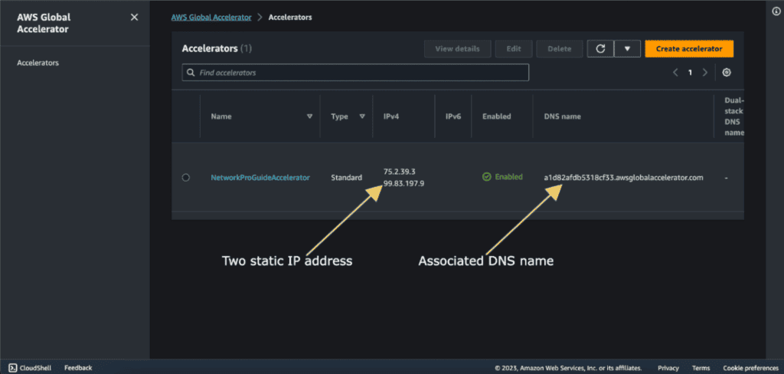The image size is (784, 374).
Task: Click IP address 75.2.39.3
Action: click(400, 172)
